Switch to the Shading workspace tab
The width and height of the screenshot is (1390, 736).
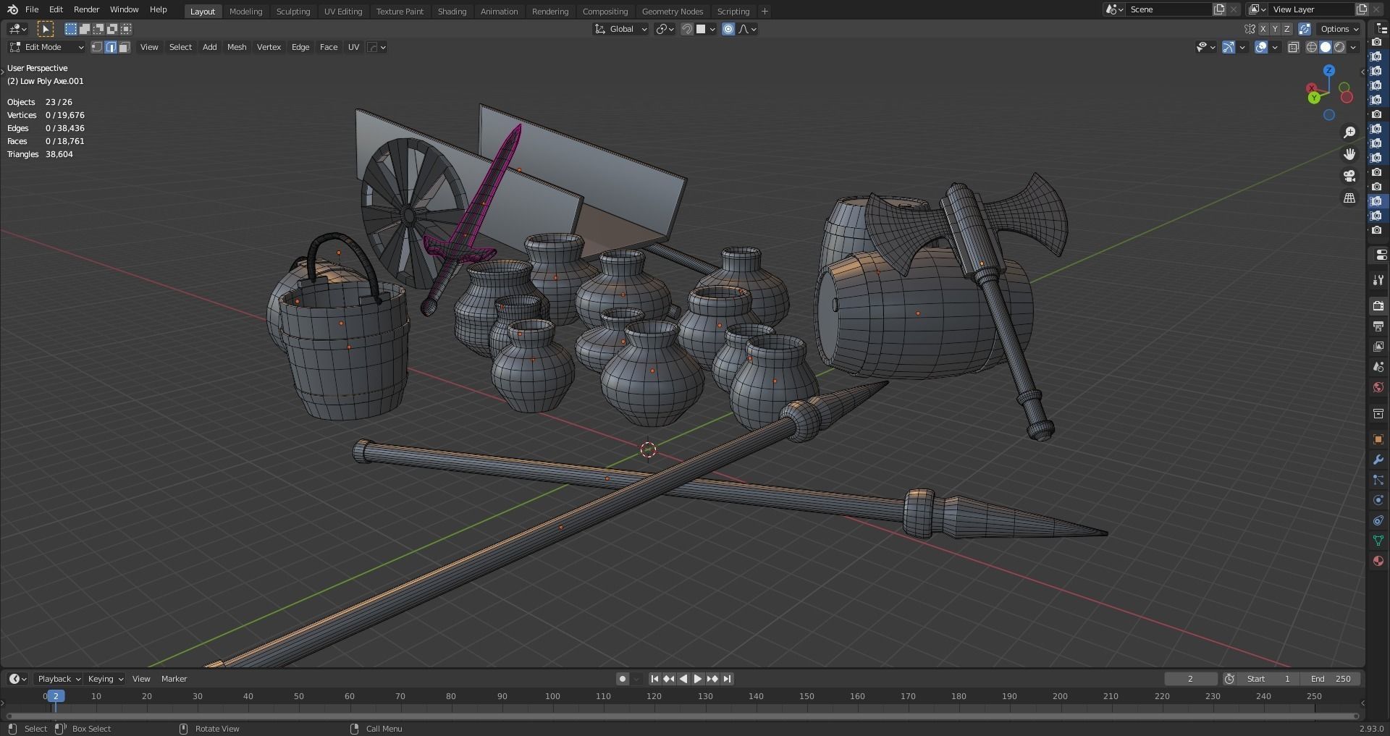(x=452, y=12)
